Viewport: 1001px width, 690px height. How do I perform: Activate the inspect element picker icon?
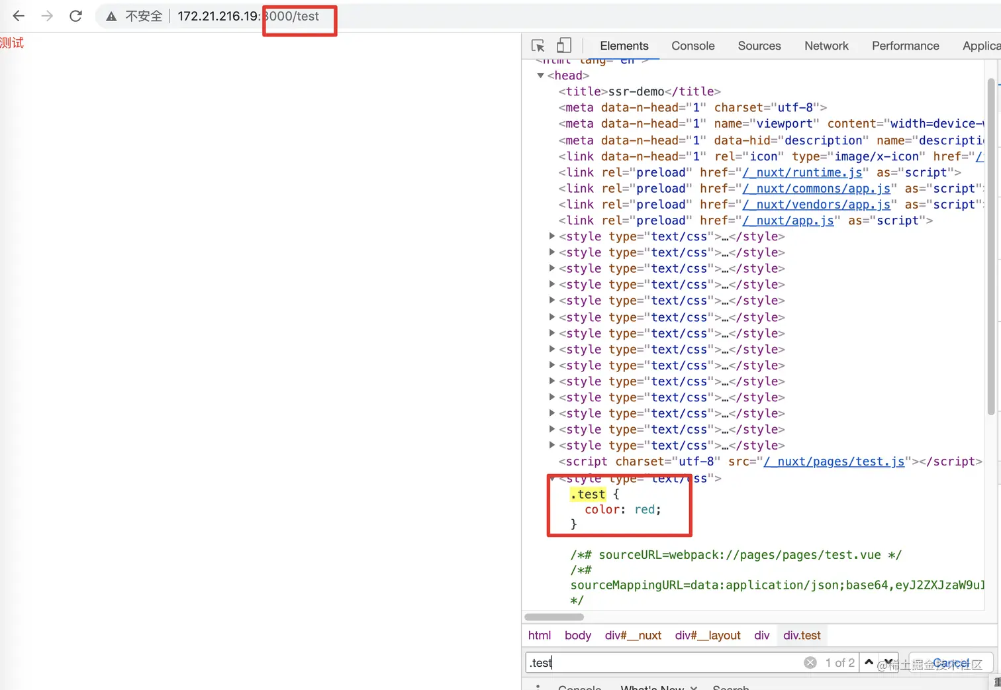point(538,46)
